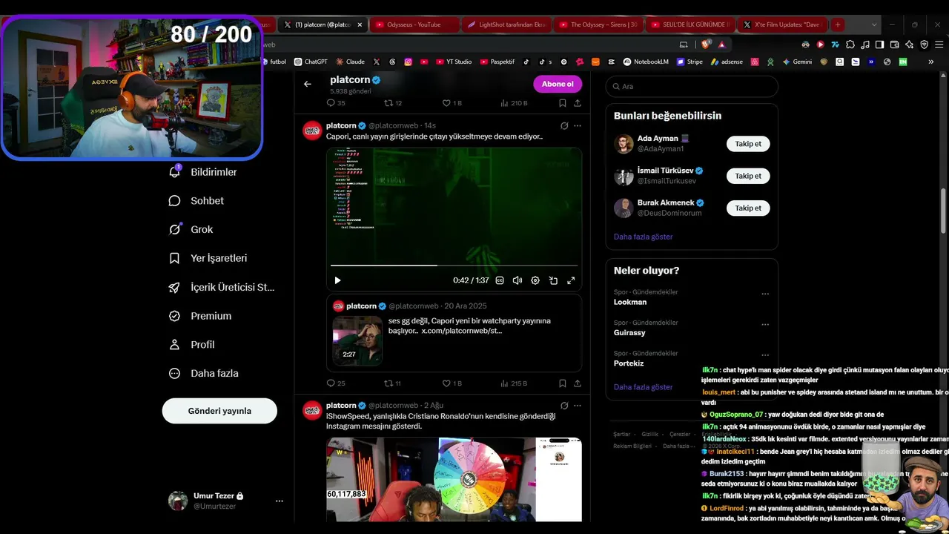Image resolution: width=949 pixels, height=534 pixels.
Task: Open the Guirassy trending topic
Action: pos(629,333)
